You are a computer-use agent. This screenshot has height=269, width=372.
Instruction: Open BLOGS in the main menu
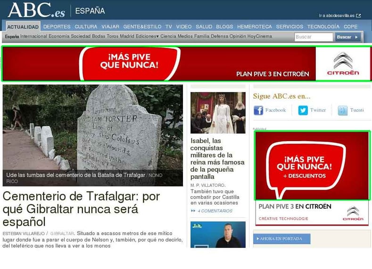(224, 26)
